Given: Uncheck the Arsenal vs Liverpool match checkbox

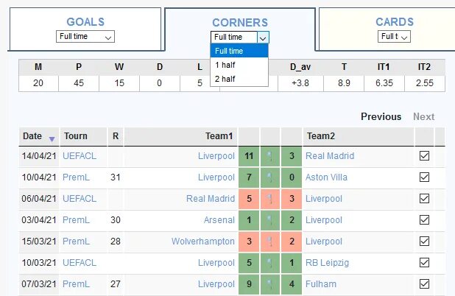Looking at the screenshot, I should (424, 219).
